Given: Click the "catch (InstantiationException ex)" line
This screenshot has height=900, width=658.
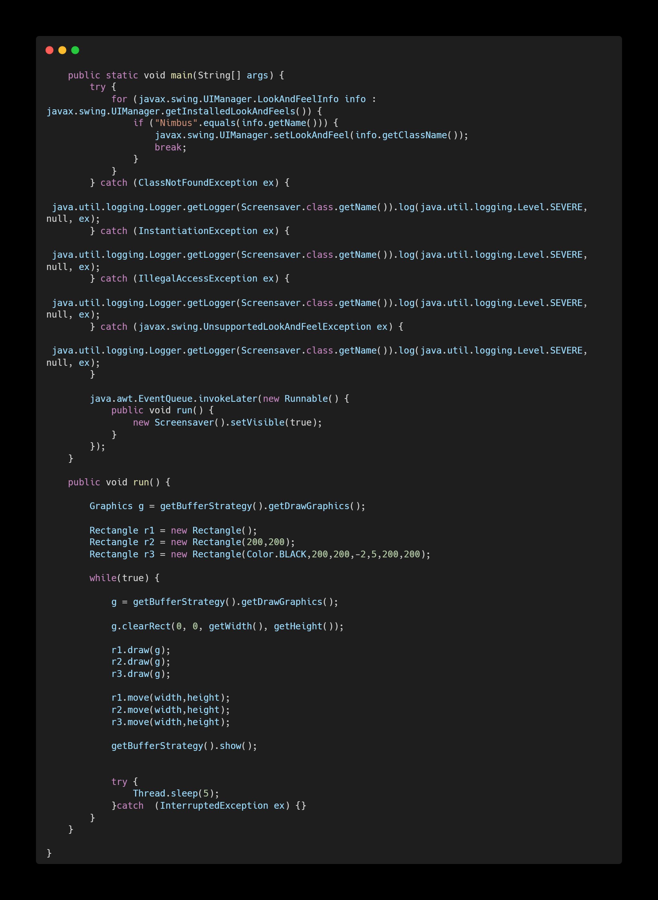Looking at the screenshot, I should [x=190, y=231].
